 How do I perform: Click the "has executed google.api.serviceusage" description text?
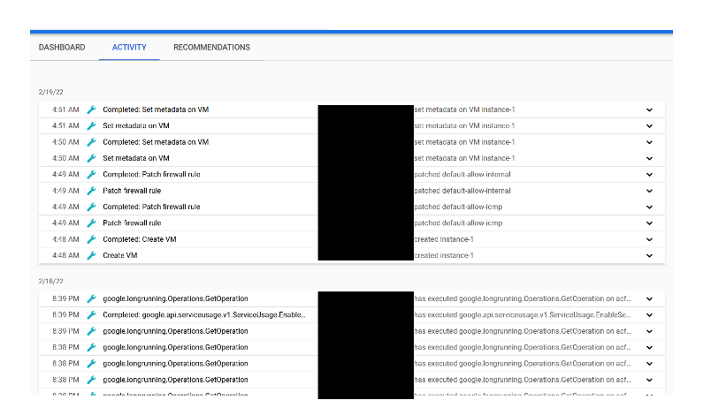pyautogui.click(x=522, y=315)
